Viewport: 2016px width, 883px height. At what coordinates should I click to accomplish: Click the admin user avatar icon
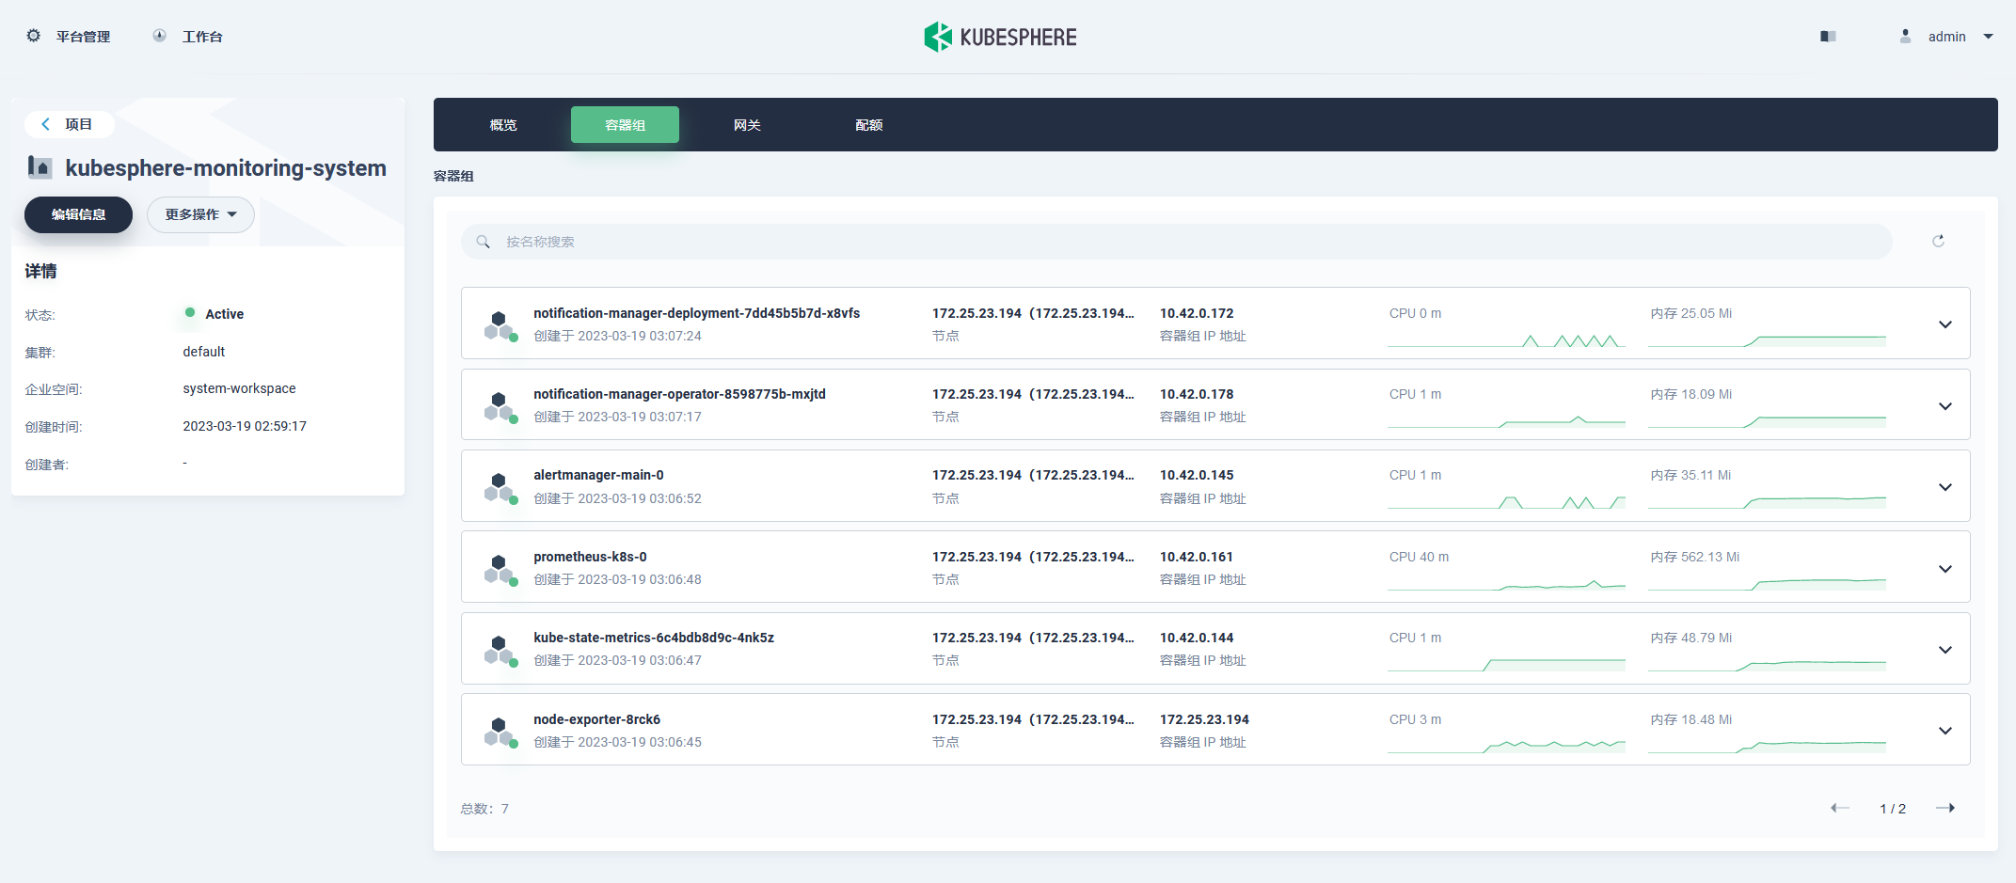pyautogui.click(x=1904, y=36)
